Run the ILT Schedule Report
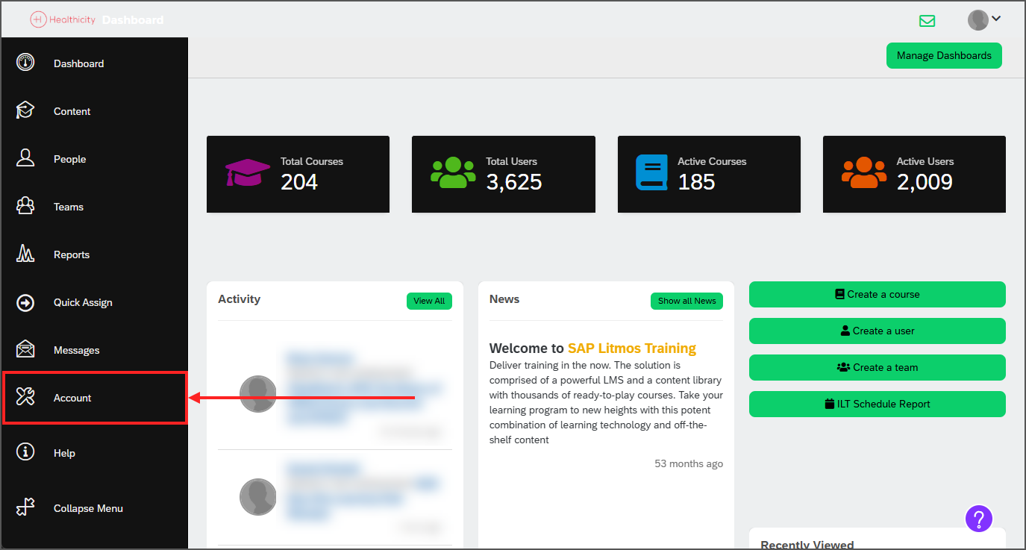This screenshot has height=550, width=1026. (877, 404)
